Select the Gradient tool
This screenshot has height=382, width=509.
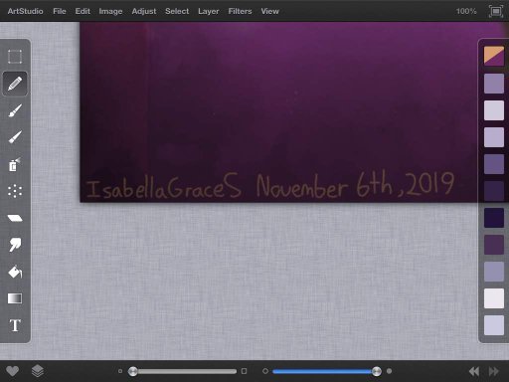click(x=15, y=298)
